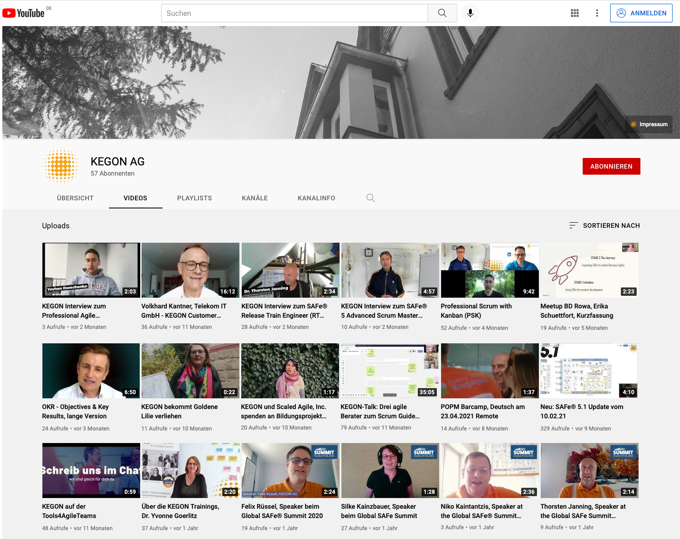Open title 'Professional Scrum with Kanban (PSK)'
This screenshot has width=680, height=539.
[476, 311]
